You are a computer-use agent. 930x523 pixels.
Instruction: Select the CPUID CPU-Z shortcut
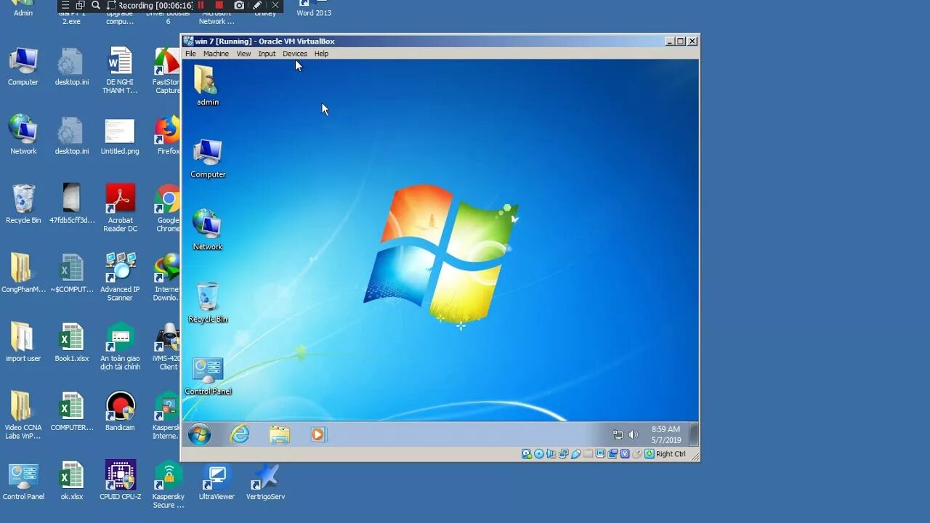pos(121,480)
